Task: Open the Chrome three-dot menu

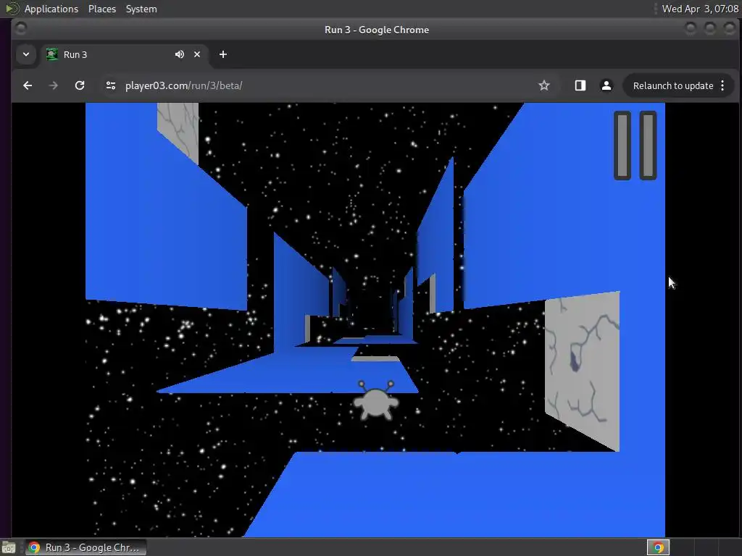Action: click(x=722, y=85)
